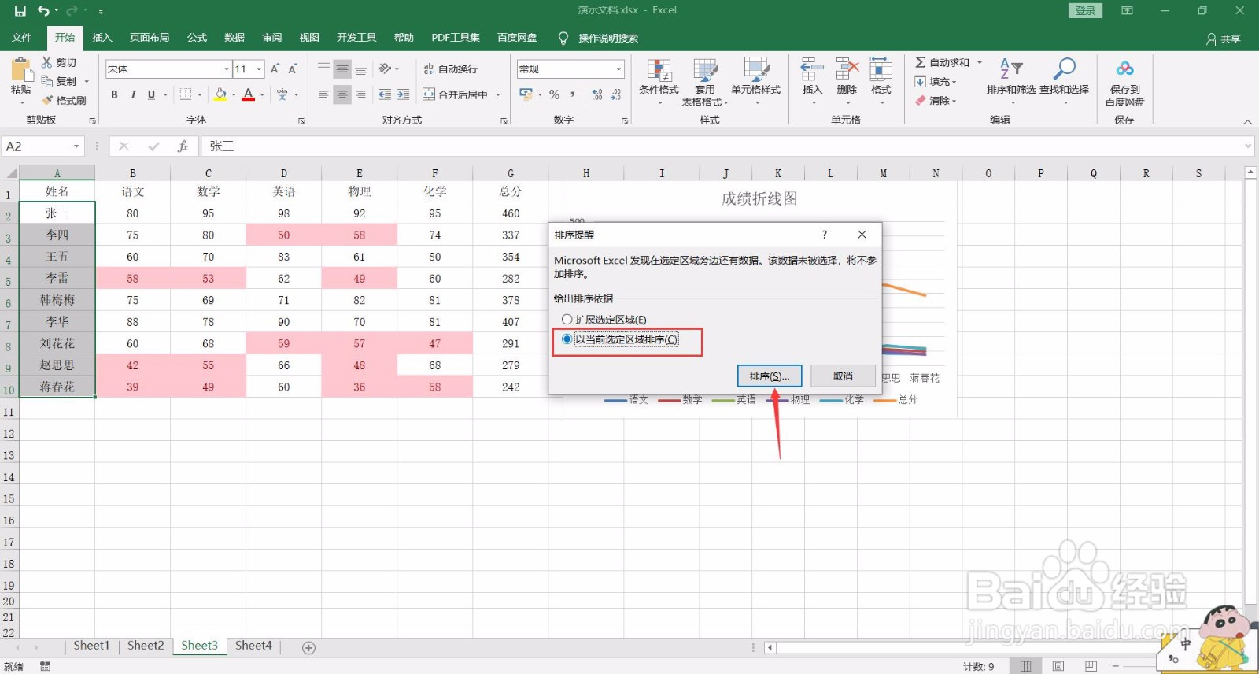Viewport: 1259px width, 674px height.
Task: Switch to Normal view in status bar
Action: pos(1025,666)
